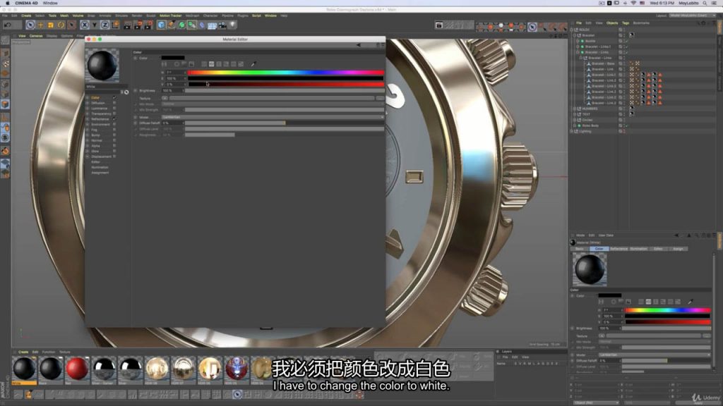Select the red material thumbnail in Material Manager

tap(77, 369)
